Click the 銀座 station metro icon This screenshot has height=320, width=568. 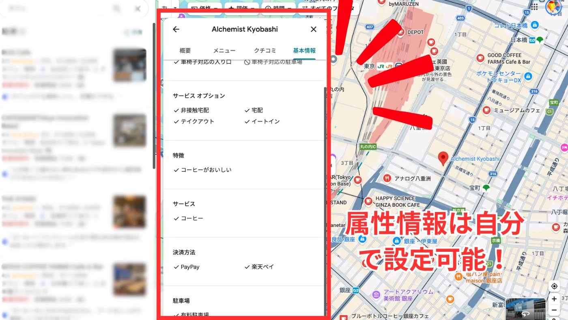click(356, 290)
